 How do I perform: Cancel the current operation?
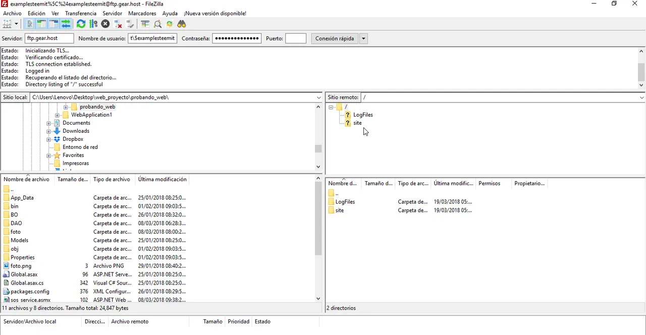coord(105,24)
